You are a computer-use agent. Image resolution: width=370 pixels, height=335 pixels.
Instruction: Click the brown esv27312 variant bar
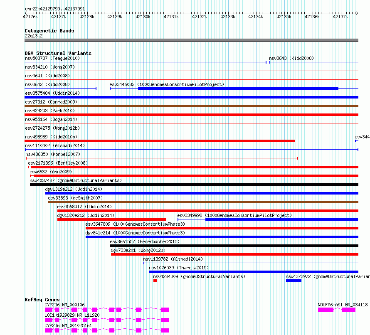pyautogui.click(x=191, y=106)
